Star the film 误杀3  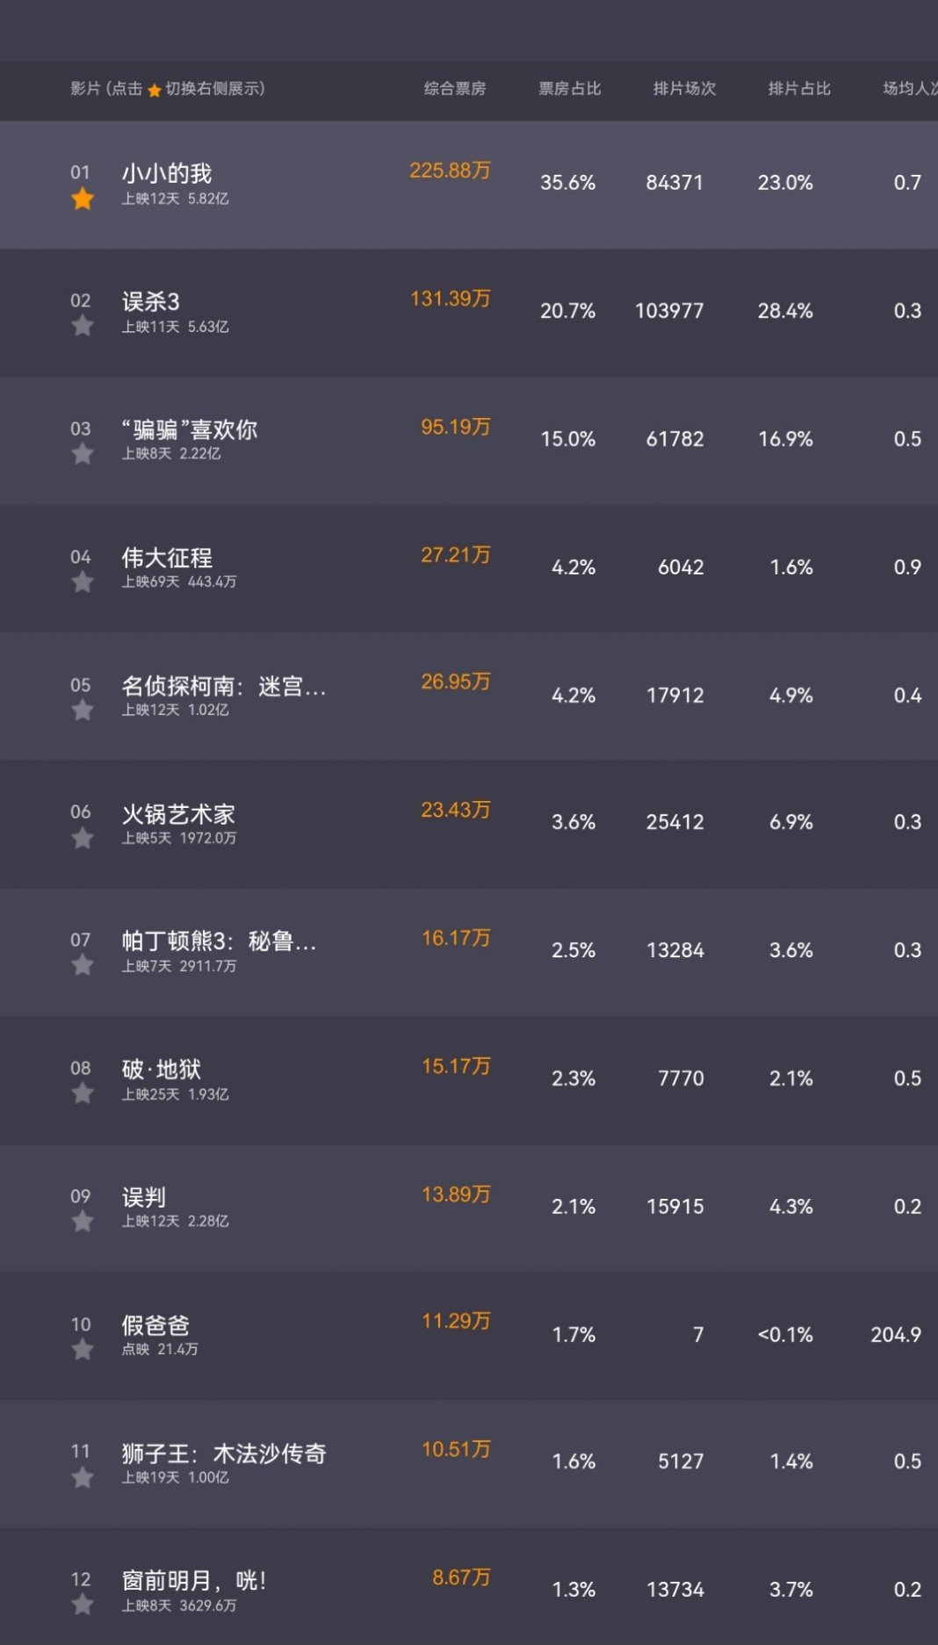pyautogui.click(x=83, y=327)
